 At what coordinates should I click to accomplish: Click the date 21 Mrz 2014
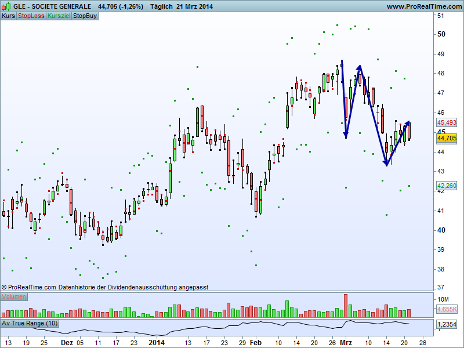point(194,6)
